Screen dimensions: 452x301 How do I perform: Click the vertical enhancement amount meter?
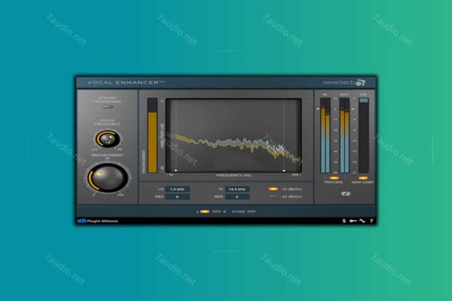(x=152, y=135)
